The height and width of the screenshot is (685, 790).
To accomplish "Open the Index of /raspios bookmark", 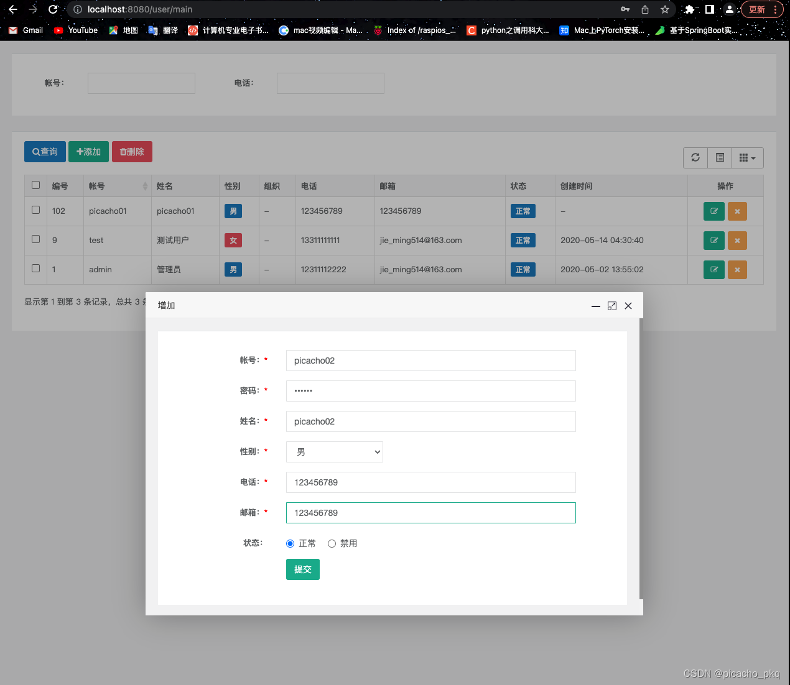I will point(414,30).
